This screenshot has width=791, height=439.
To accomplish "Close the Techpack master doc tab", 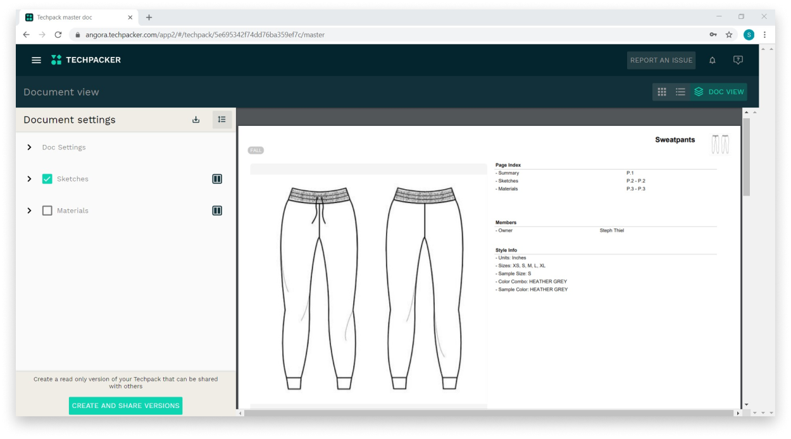I will coord(130,17).
